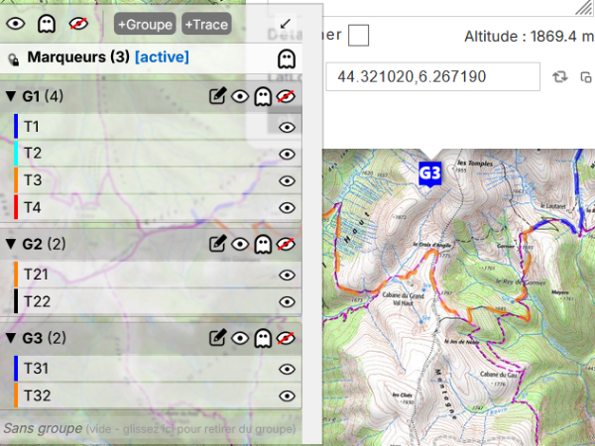
Task: Click the red hide-all eye in top toolbar
Action: (77, 23)
